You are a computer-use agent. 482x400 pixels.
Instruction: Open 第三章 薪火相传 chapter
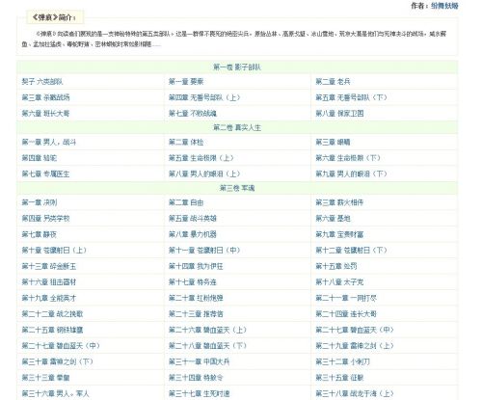tap(339, 202)
